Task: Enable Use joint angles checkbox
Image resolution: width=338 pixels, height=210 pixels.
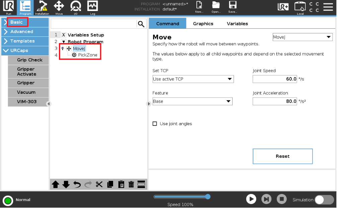Action: tap(155, 124)
